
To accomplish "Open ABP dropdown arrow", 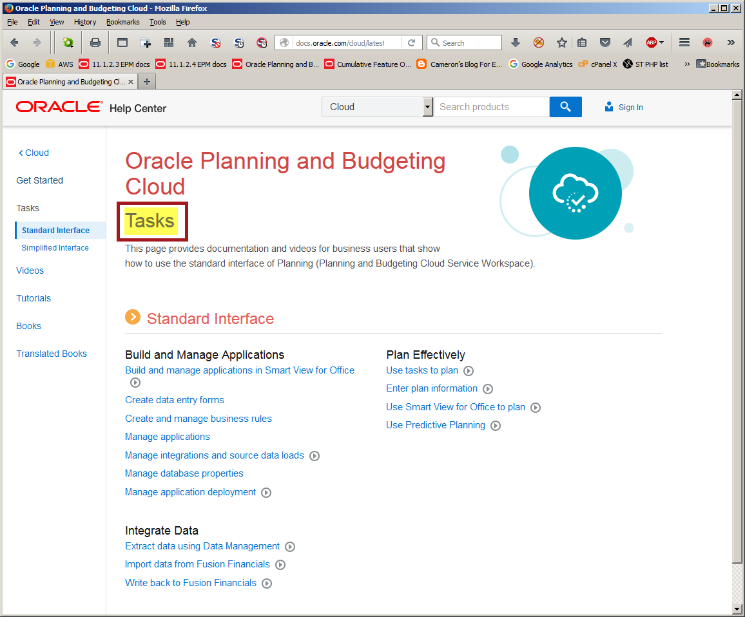I will (x=661, y=43).
